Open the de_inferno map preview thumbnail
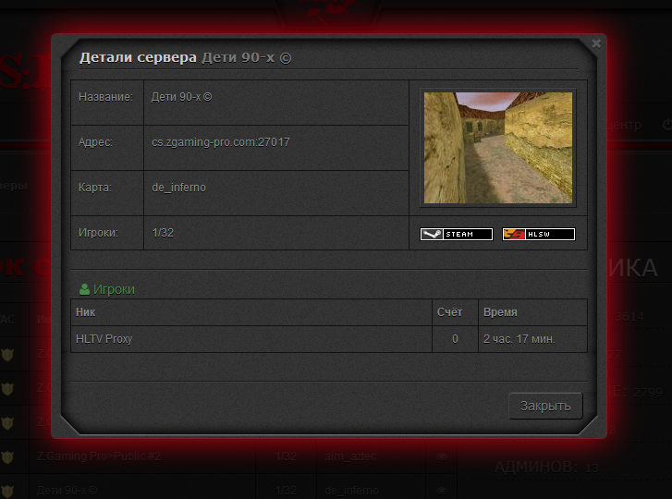 (498, 148)
